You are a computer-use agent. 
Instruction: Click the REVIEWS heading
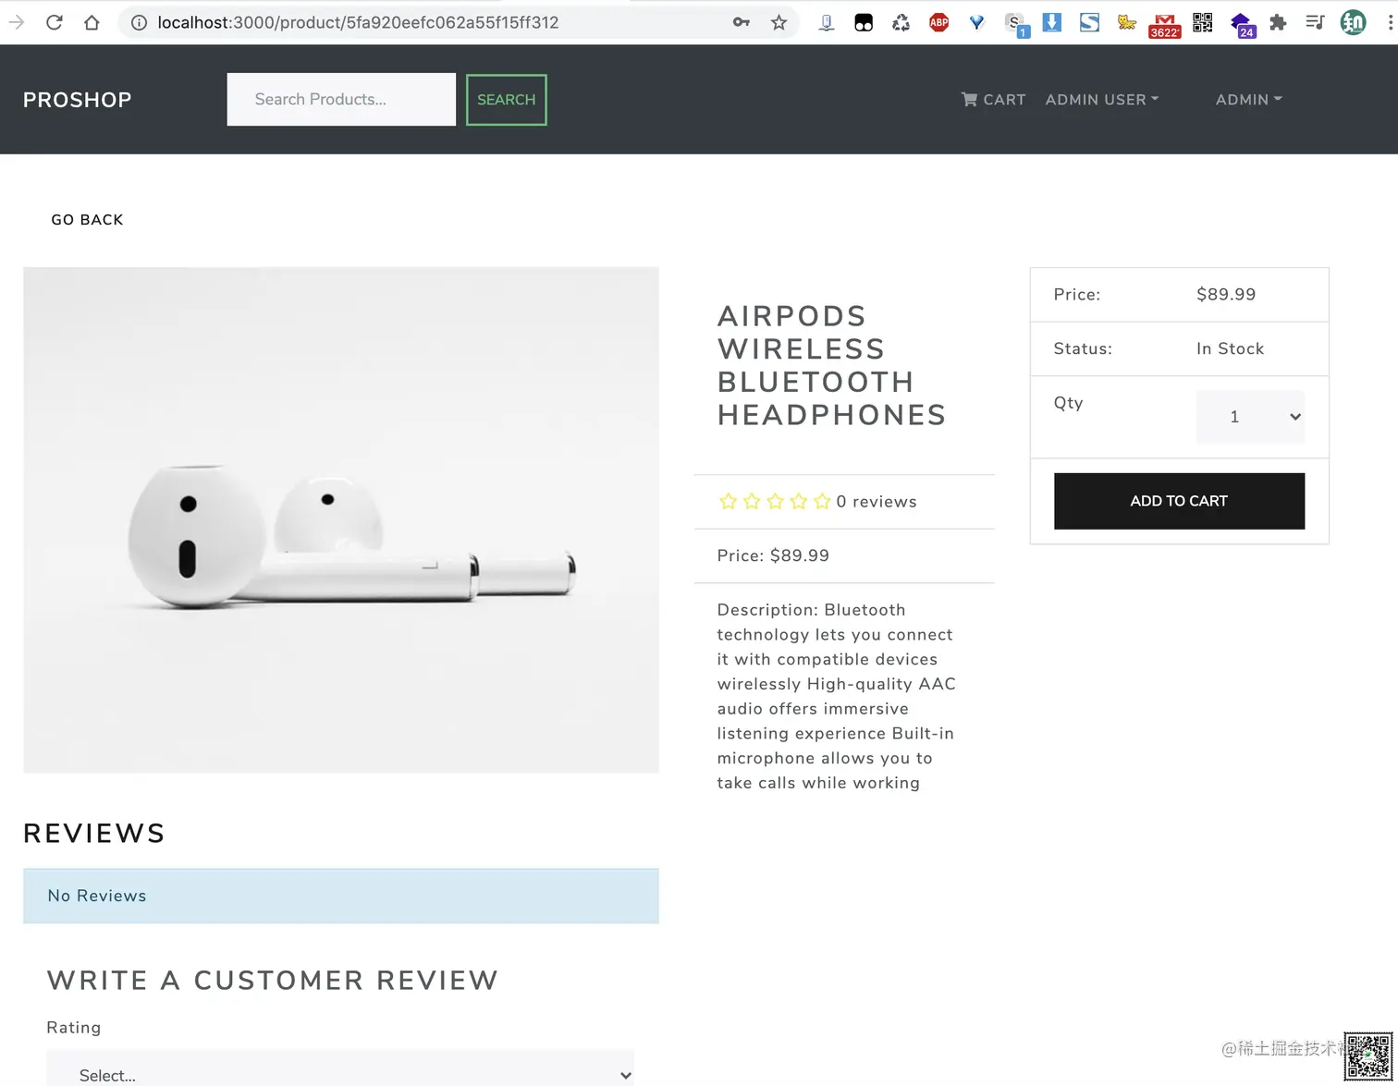pos(94,834)
